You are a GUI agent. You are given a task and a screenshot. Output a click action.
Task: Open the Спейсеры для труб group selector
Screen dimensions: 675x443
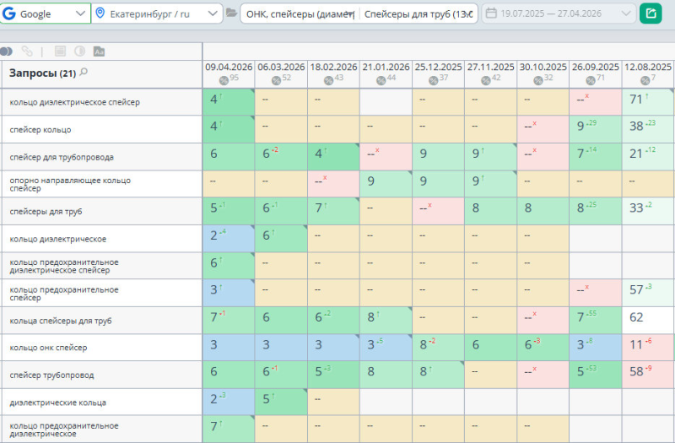[418, 14]
